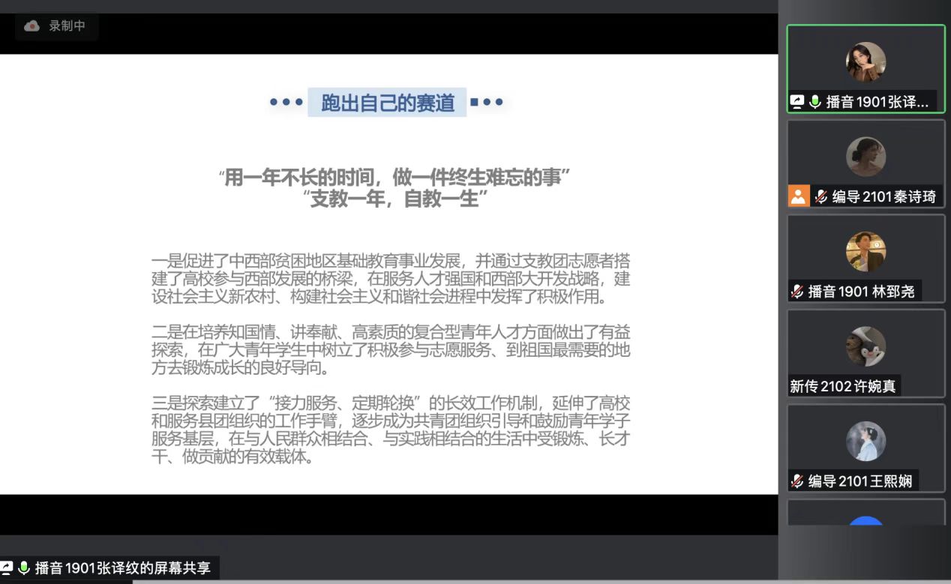Viewport: 951px width, 584px height.
Task: Click the name label 新传2102许婉真
Action: click(842, 386)
